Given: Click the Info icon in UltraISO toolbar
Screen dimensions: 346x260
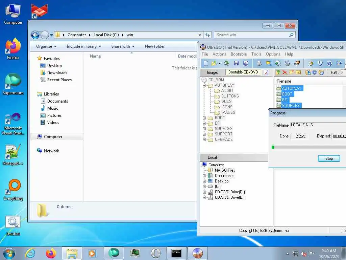Looking at the screenshot, I should (320, 63).
